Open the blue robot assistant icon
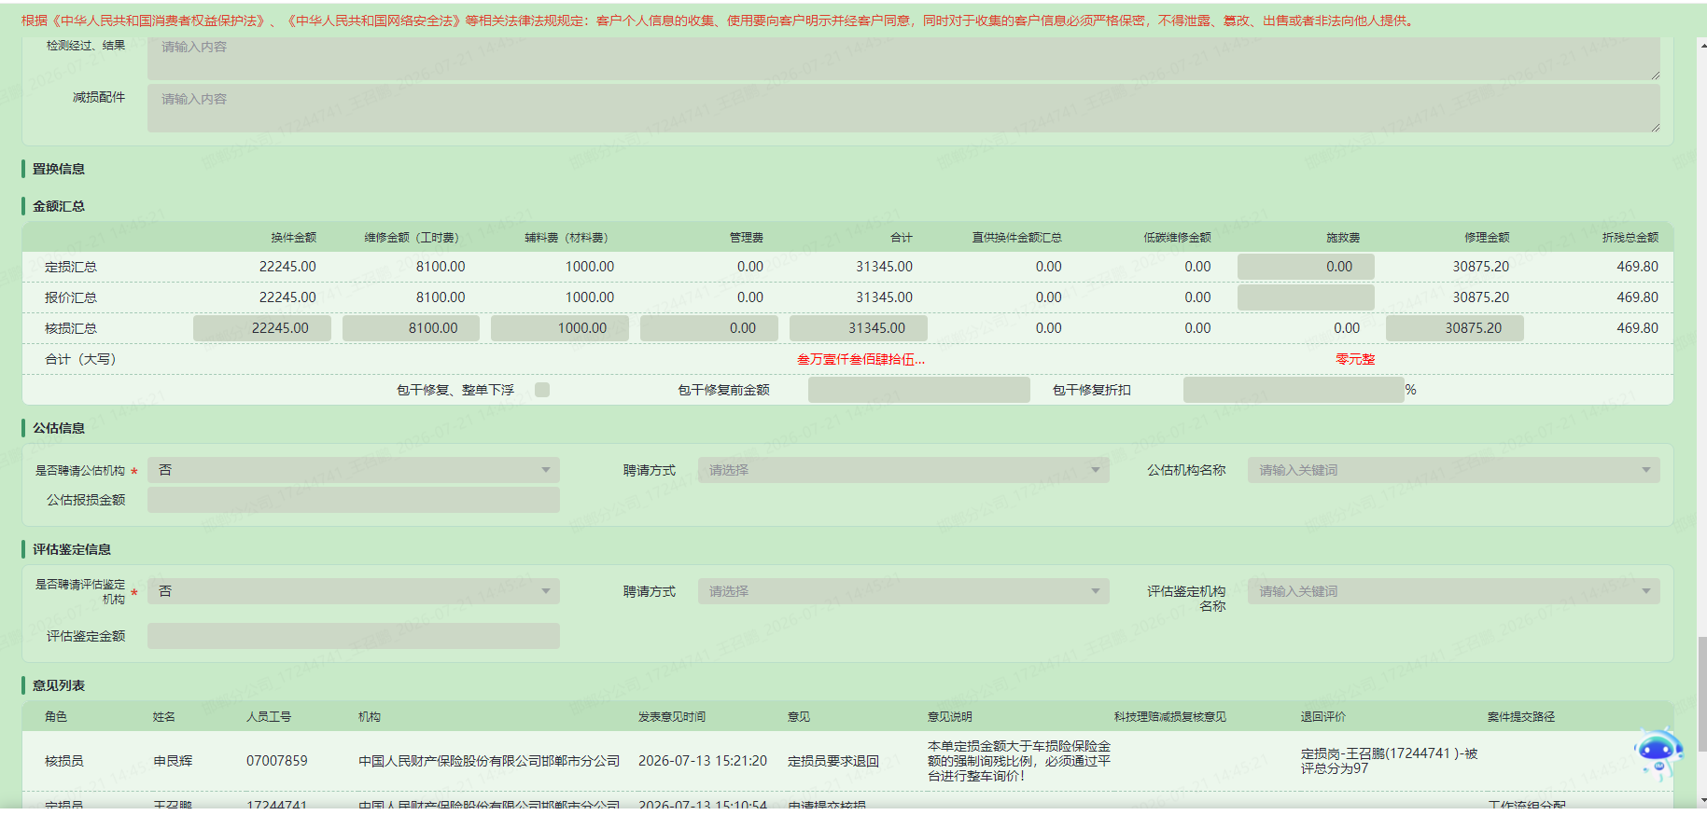Viewport: 1707px width, 815px height. [x=1658, y=753]
